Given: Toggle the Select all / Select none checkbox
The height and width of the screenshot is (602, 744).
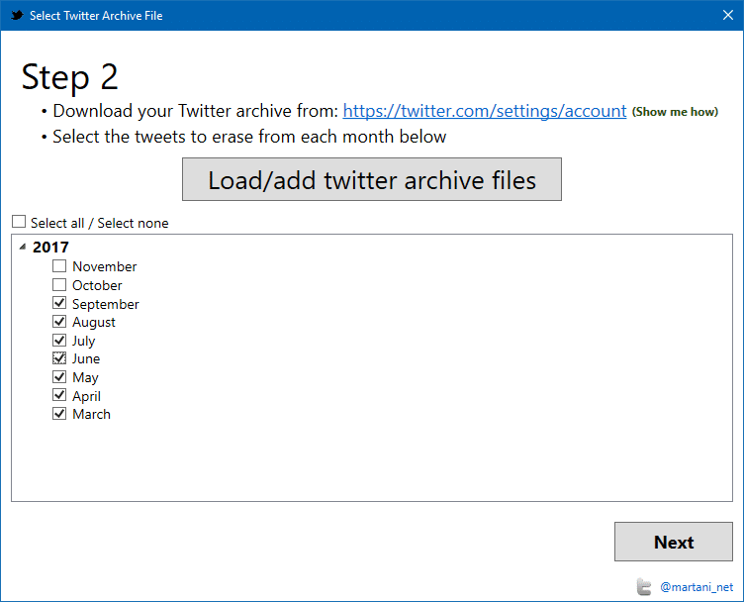Looking at the screenshot, I should pos(19,222).
